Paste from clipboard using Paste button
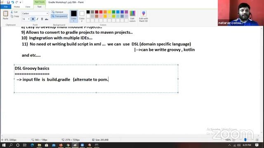 5,15
